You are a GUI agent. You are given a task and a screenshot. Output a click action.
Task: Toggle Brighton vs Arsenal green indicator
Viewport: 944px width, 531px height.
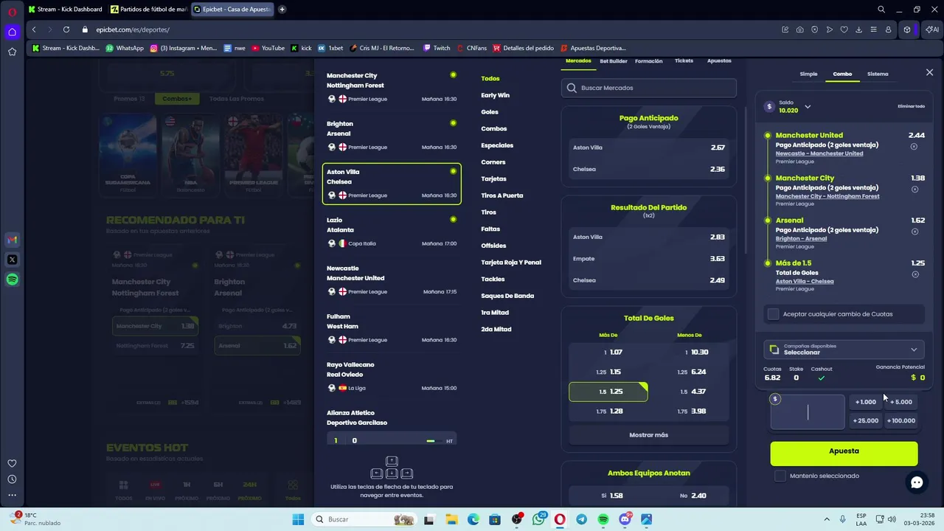click(x=453, y=123)
